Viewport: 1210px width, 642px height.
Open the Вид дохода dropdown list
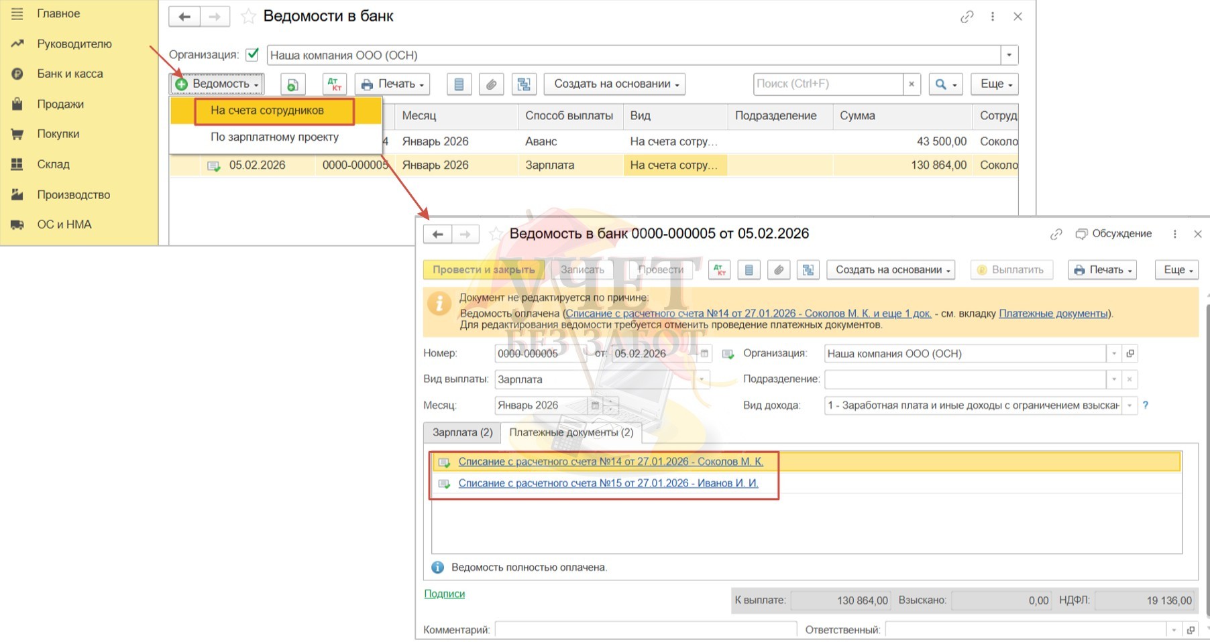1130,405
